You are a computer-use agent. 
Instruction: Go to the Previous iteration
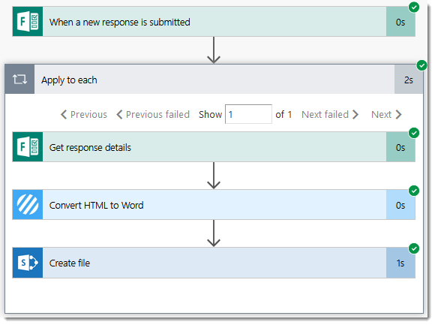(x=84, y=114)
